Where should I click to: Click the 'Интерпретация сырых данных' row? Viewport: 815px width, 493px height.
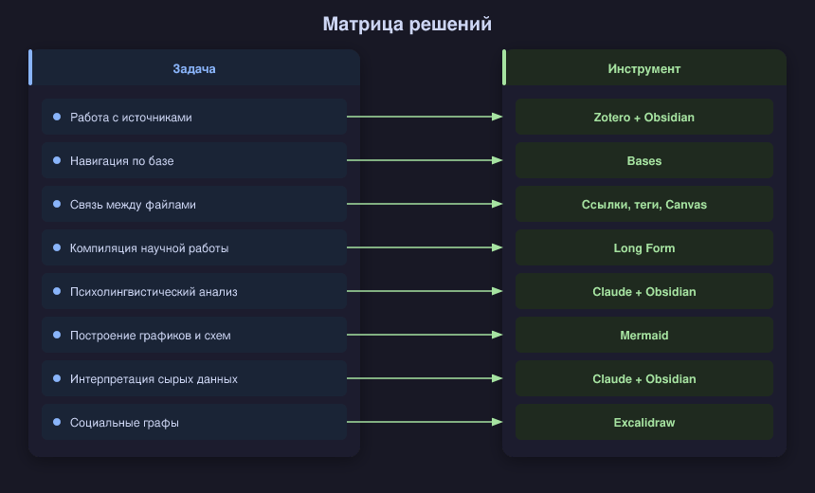click(194, 379)
